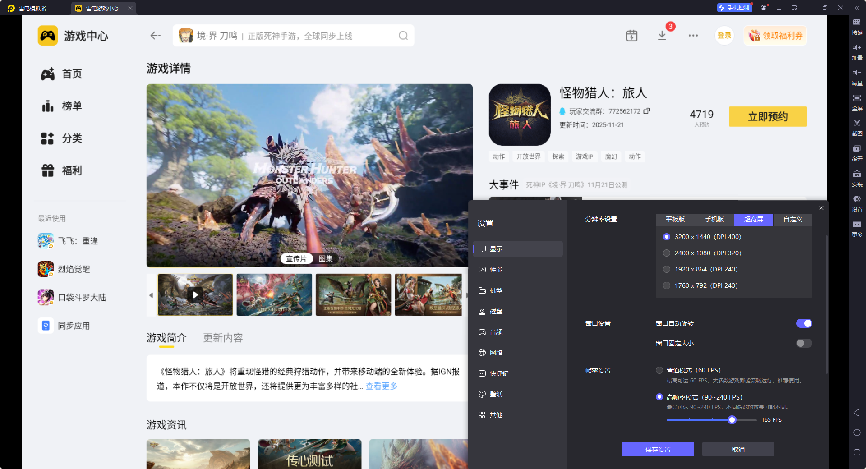Open the 多开 multi-instance manager

[x=857, y=153]
